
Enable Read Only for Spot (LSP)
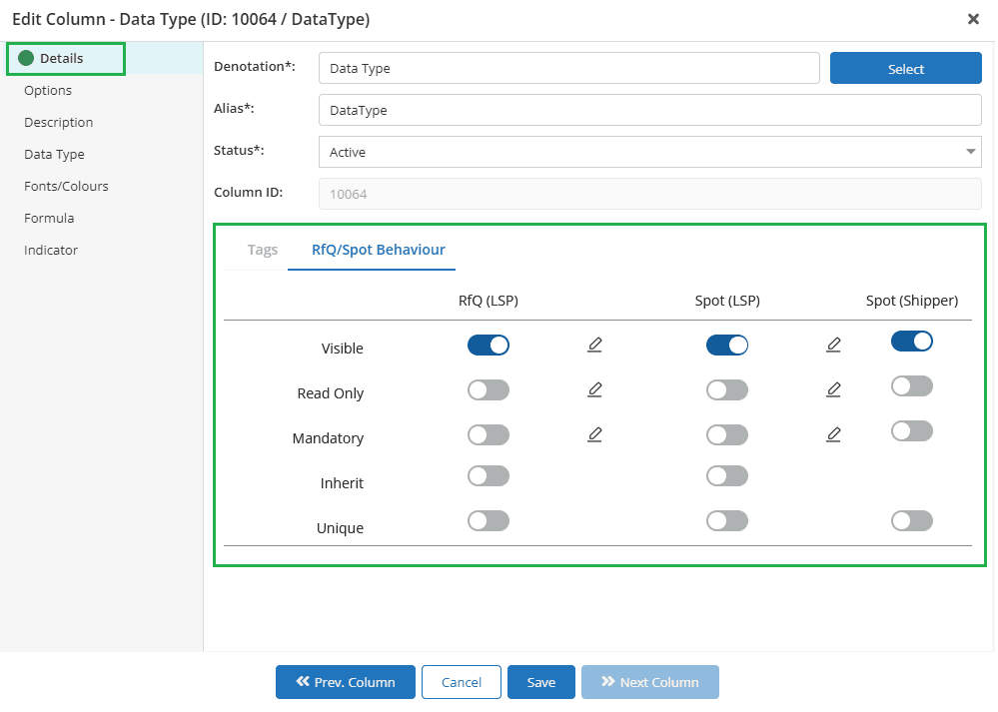[x=727, y=390]
